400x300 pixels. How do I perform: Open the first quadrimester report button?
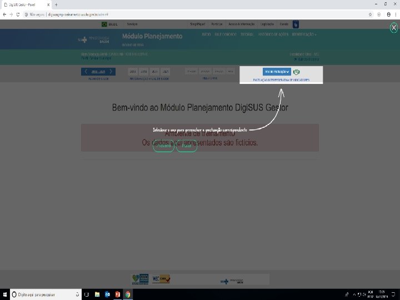tap(192, 72)
